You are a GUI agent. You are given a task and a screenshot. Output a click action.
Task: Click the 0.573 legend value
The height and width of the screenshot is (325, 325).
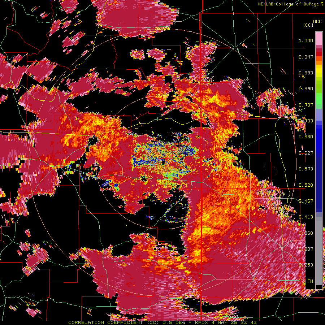coord(306,169)
